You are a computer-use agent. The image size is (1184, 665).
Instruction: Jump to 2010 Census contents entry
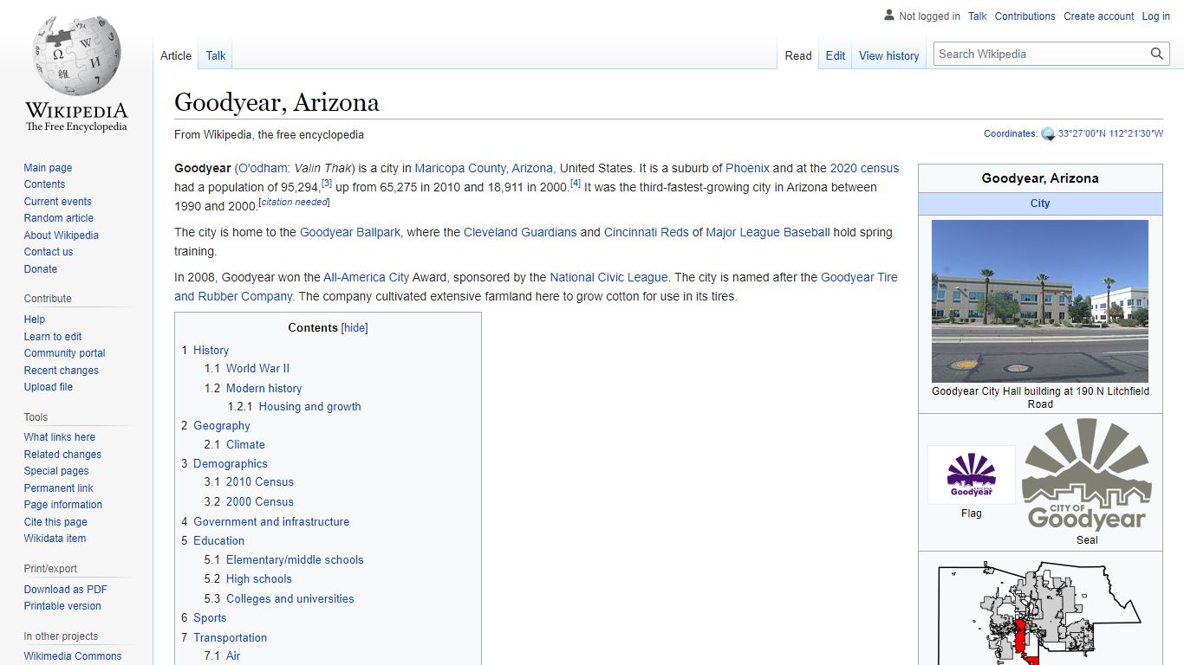pos(260,482)
